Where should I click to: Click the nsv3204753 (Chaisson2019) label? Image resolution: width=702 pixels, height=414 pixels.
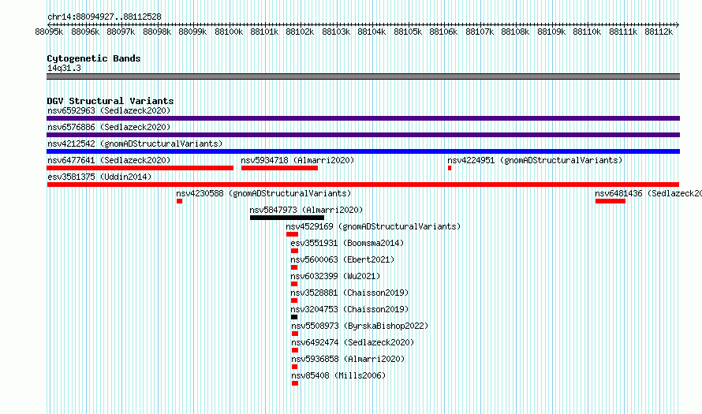tap(349, 309)
